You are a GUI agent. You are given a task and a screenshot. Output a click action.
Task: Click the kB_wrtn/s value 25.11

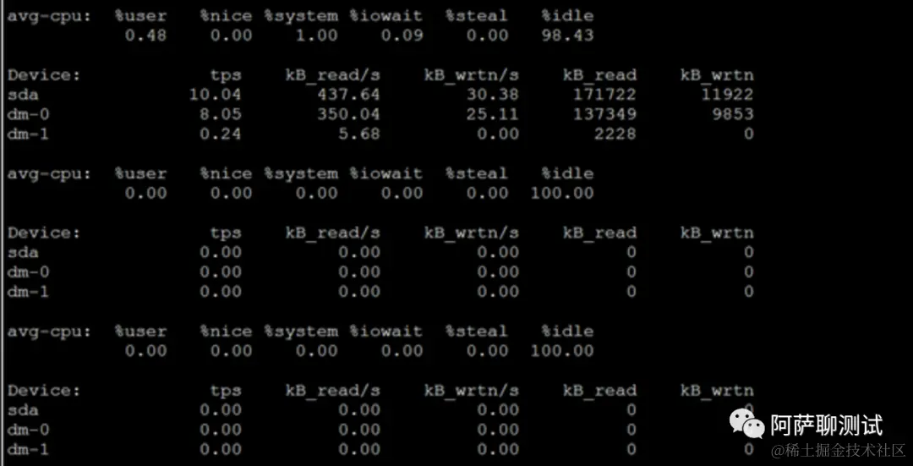point(492,114)
